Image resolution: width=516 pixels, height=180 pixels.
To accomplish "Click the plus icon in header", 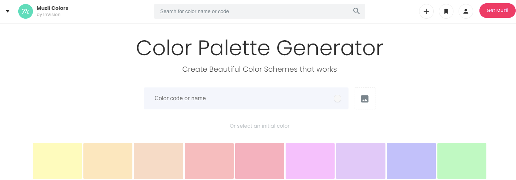I will pos(426,11).
